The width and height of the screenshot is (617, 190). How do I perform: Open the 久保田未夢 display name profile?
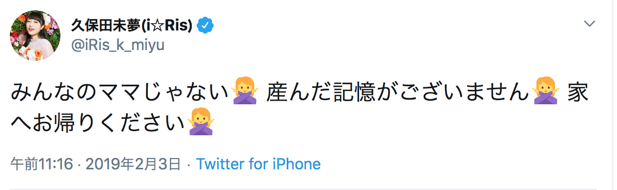pyautogui.click(x=131, y=26)
